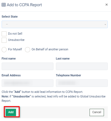Open the Select State dropdown
The image size is (111, 121).
(x=55, y=24)
